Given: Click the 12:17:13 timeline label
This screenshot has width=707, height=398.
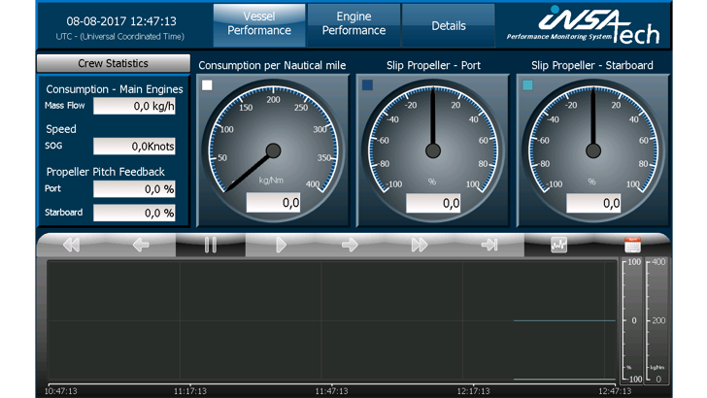Looking at the screenshot, I should tap(473, 391).
